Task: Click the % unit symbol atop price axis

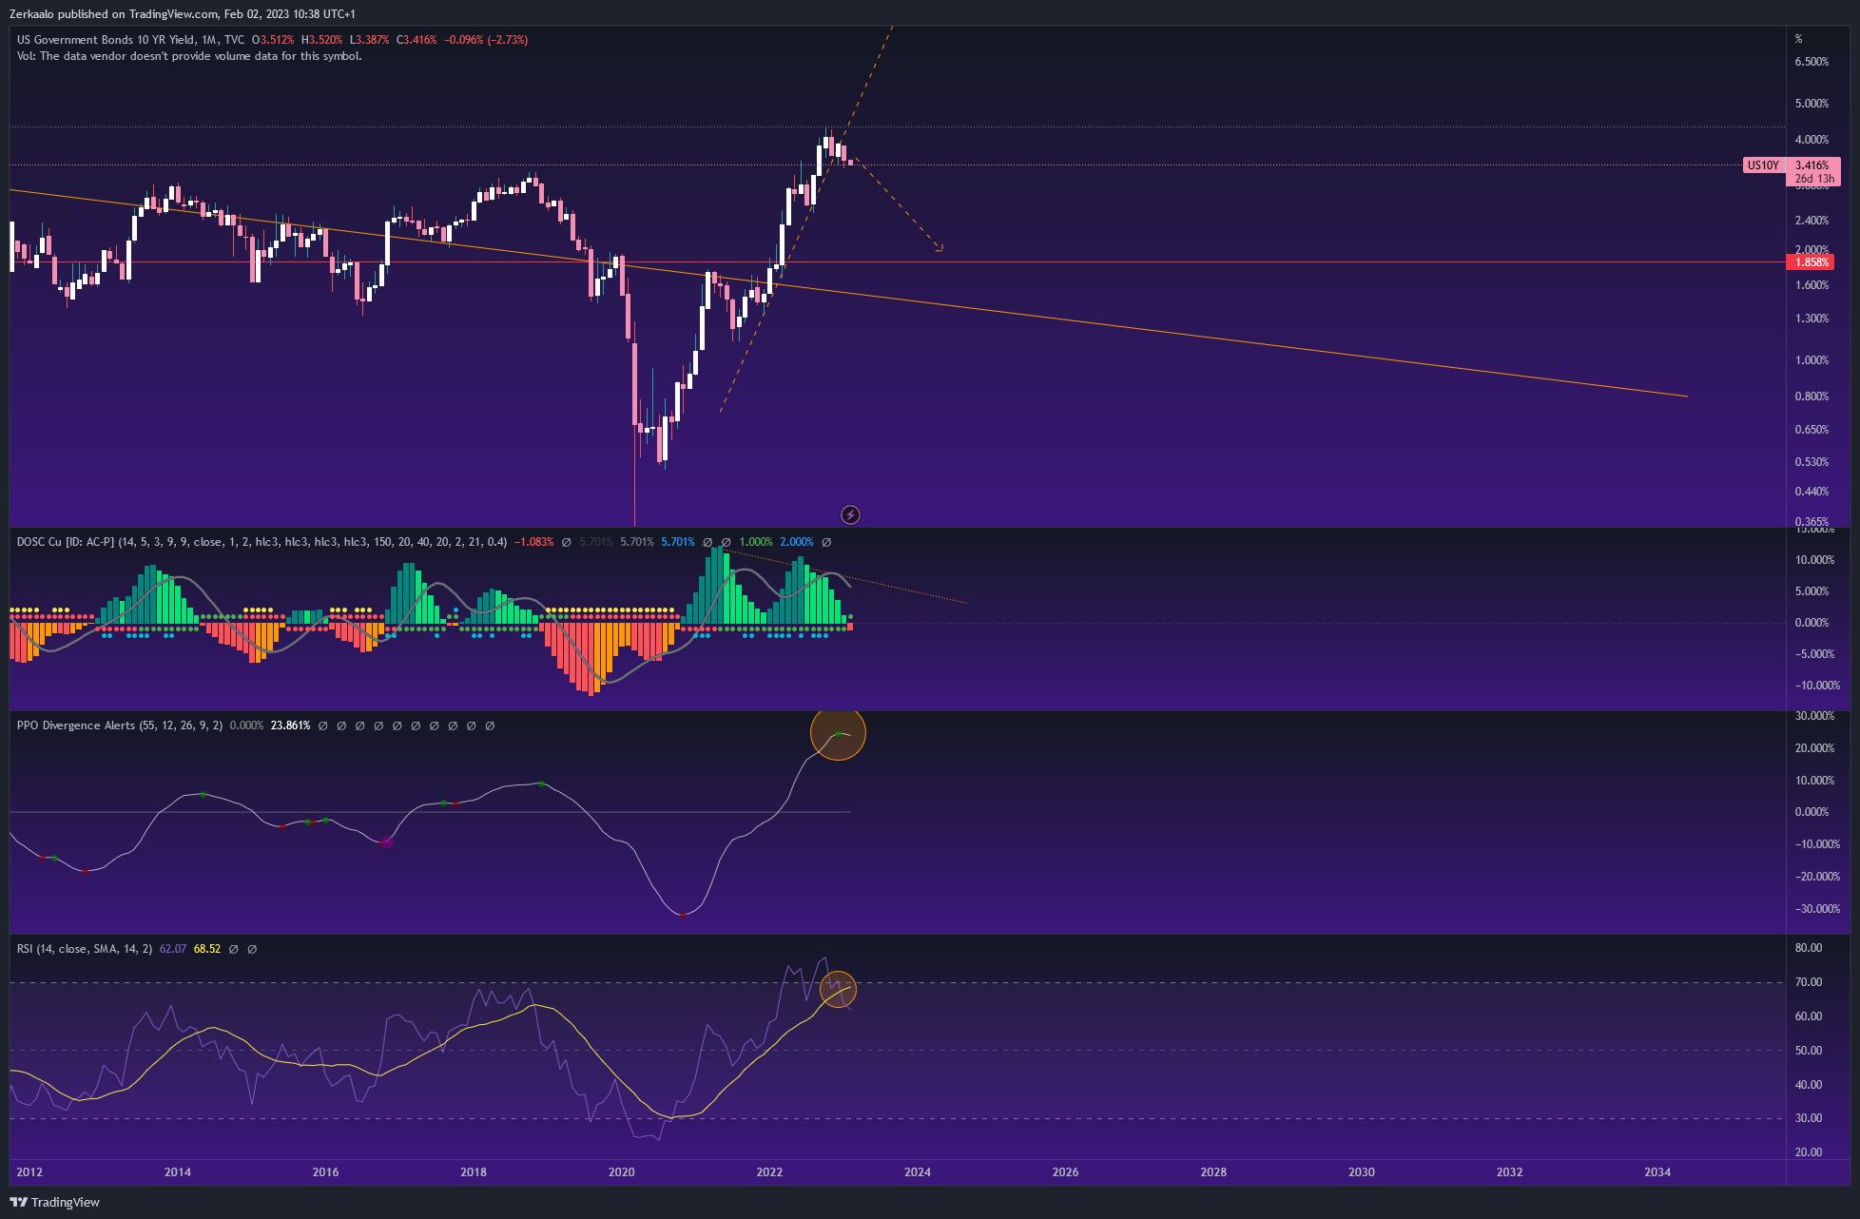Action: 1798,39
